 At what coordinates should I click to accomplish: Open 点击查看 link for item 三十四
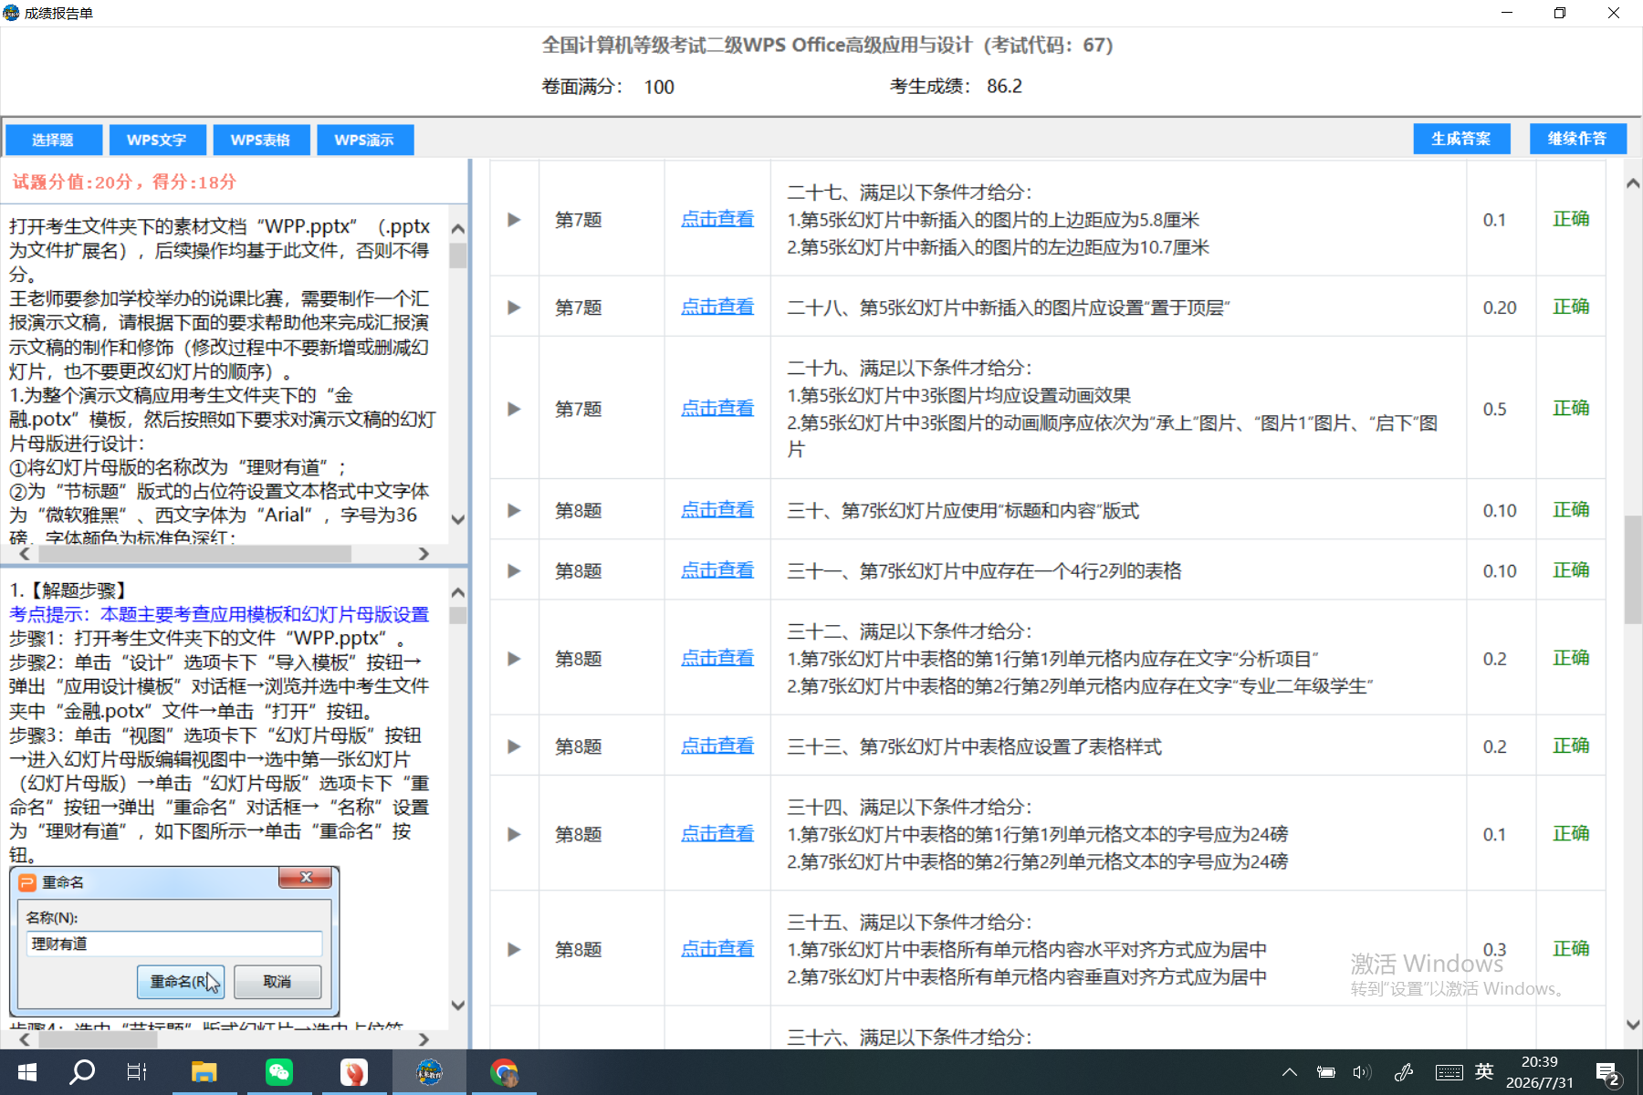click(717, 833)
